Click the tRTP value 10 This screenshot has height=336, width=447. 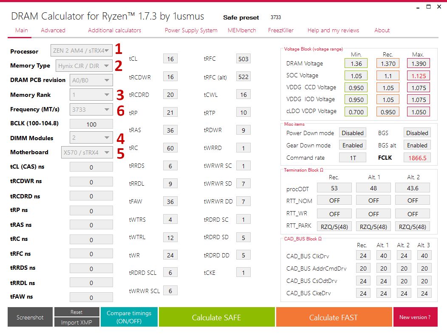243,112
